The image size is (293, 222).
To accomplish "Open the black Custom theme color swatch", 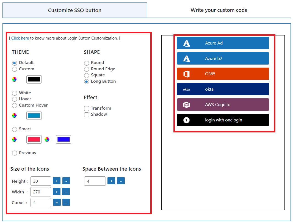I will pyautogui.click(x=34, y=79).
